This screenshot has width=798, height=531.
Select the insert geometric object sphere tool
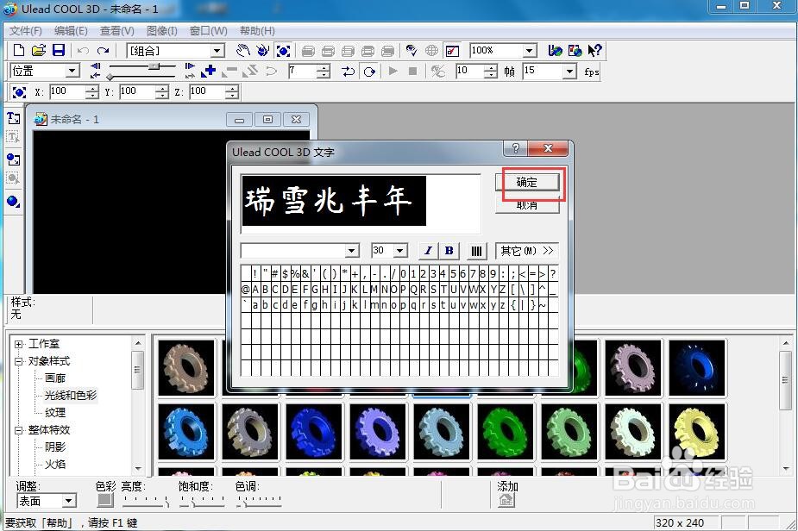pos(13,202)
